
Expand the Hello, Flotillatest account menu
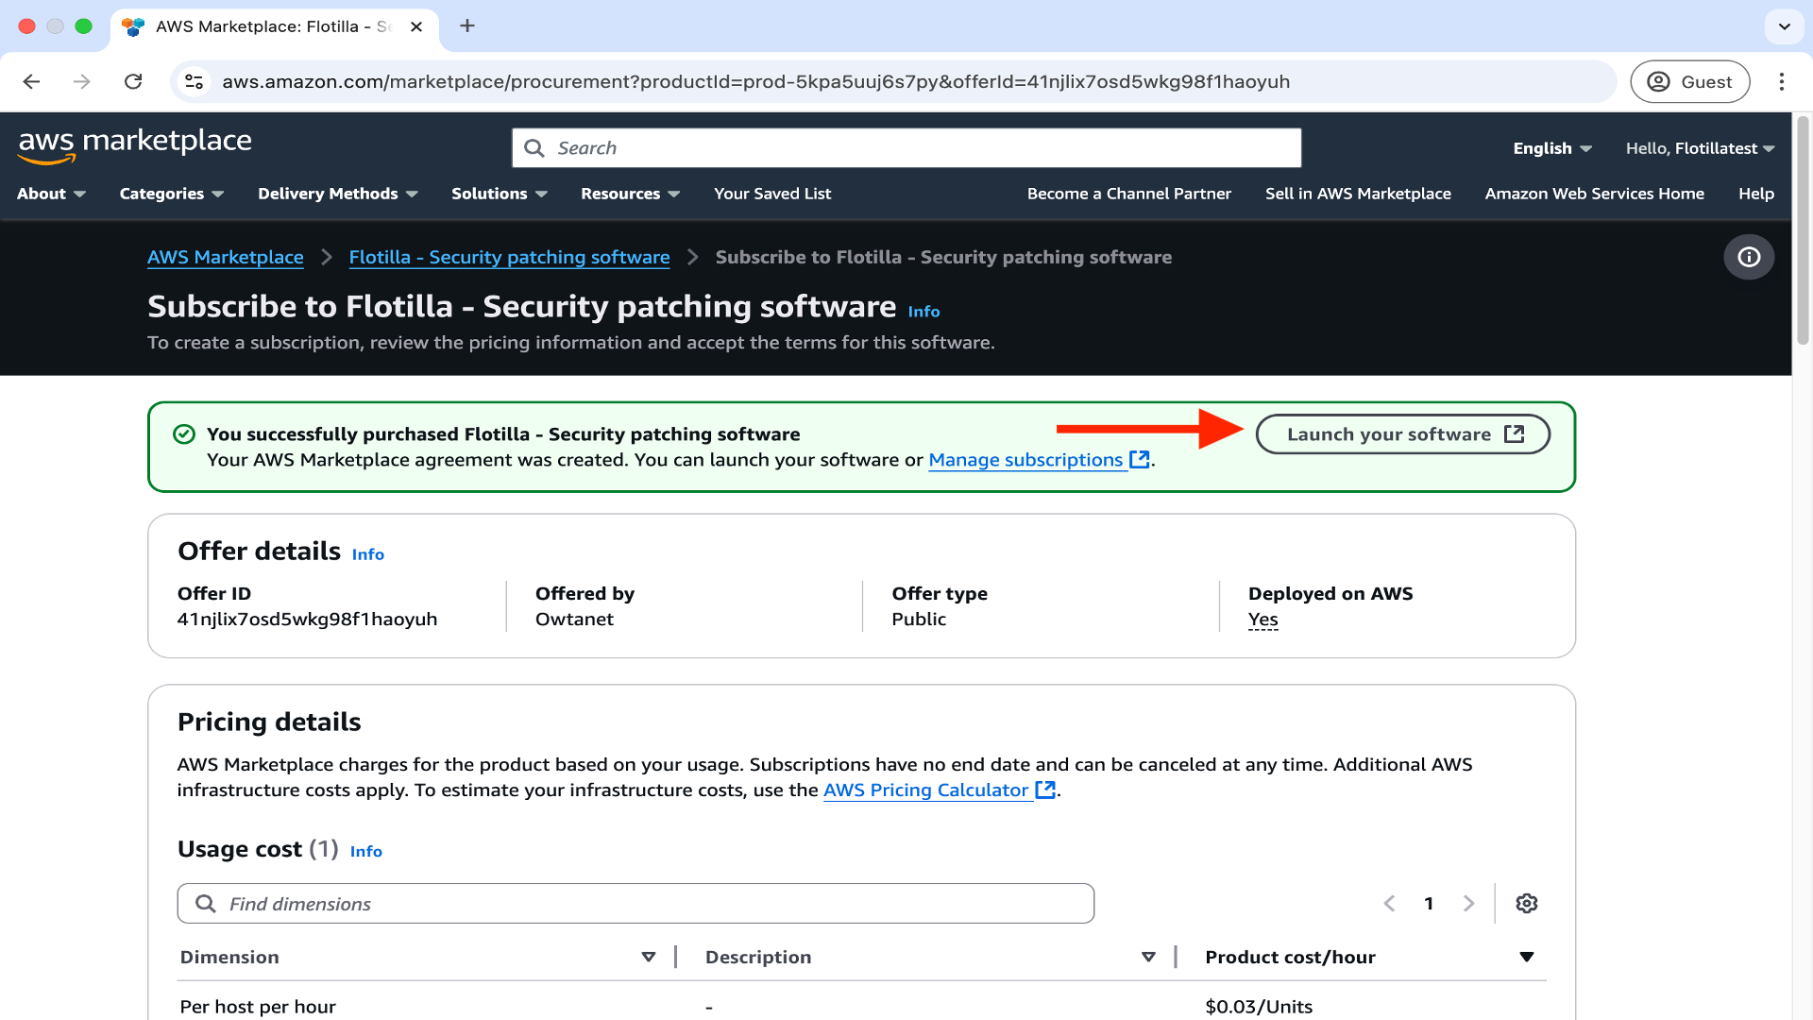point(1700,148)
